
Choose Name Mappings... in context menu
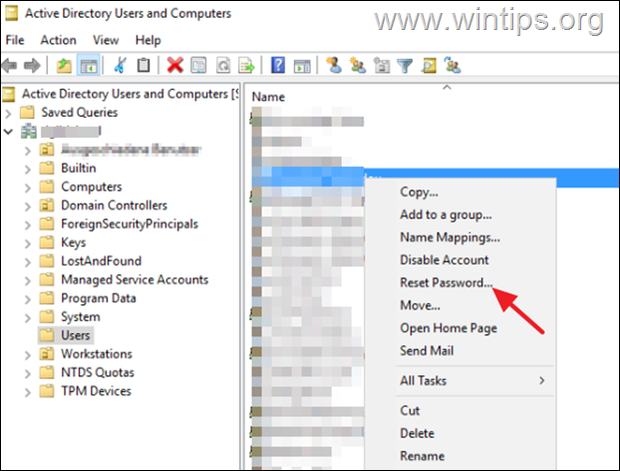click(x=450, y=237)
